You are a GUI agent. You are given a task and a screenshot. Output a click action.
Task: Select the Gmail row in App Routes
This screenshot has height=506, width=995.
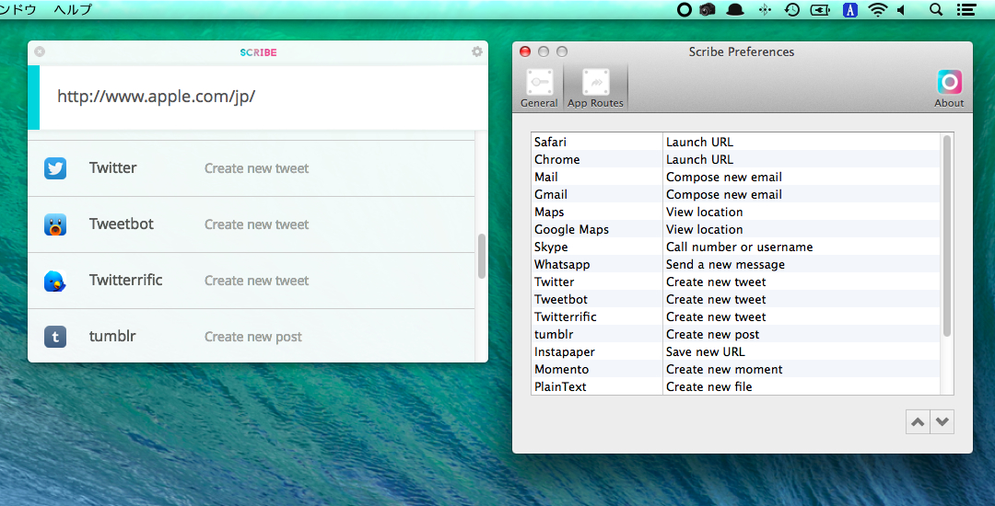pyautogui.click(x=735, y=194)
